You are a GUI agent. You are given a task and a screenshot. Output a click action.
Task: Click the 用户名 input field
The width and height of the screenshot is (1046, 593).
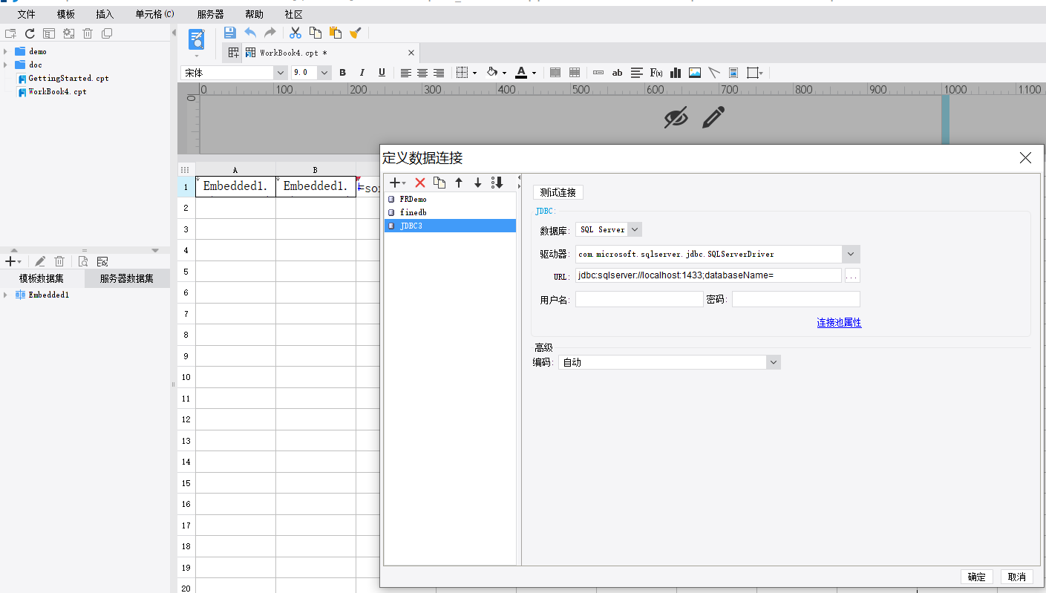click(x=639, y=299)
